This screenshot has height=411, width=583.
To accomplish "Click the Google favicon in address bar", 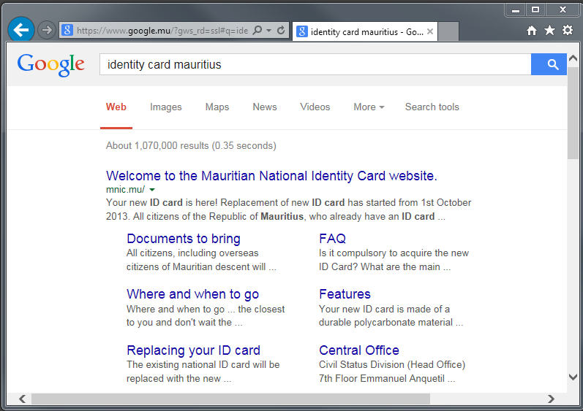I will (x=67, y=30).
